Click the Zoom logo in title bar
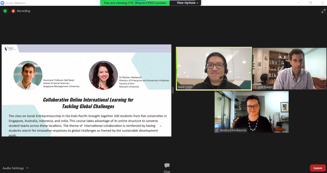 click(3, 3)
